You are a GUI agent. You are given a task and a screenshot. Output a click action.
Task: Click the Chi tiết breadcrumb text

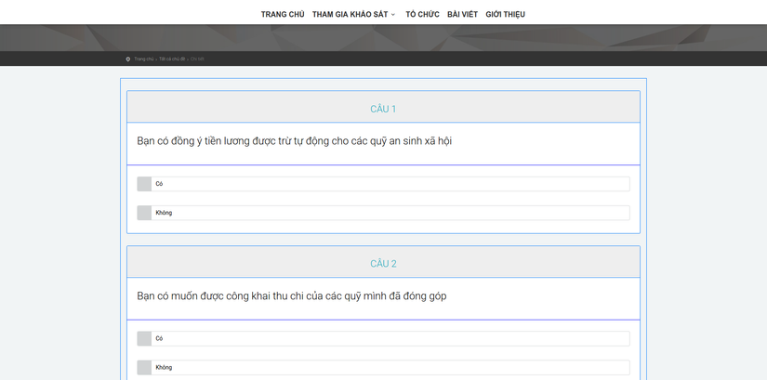(x=197, y=59)
